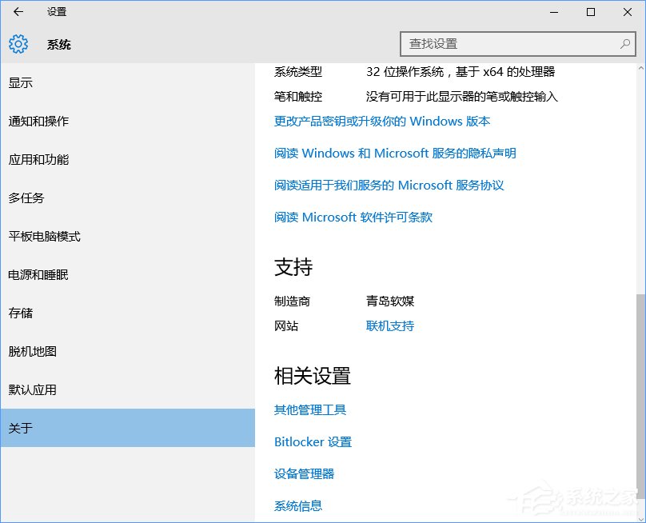This screenshot has width=646, height=523.
Task: Open the Windows 和 Microsoft 服务隐私声明
Action: (394, 154)
